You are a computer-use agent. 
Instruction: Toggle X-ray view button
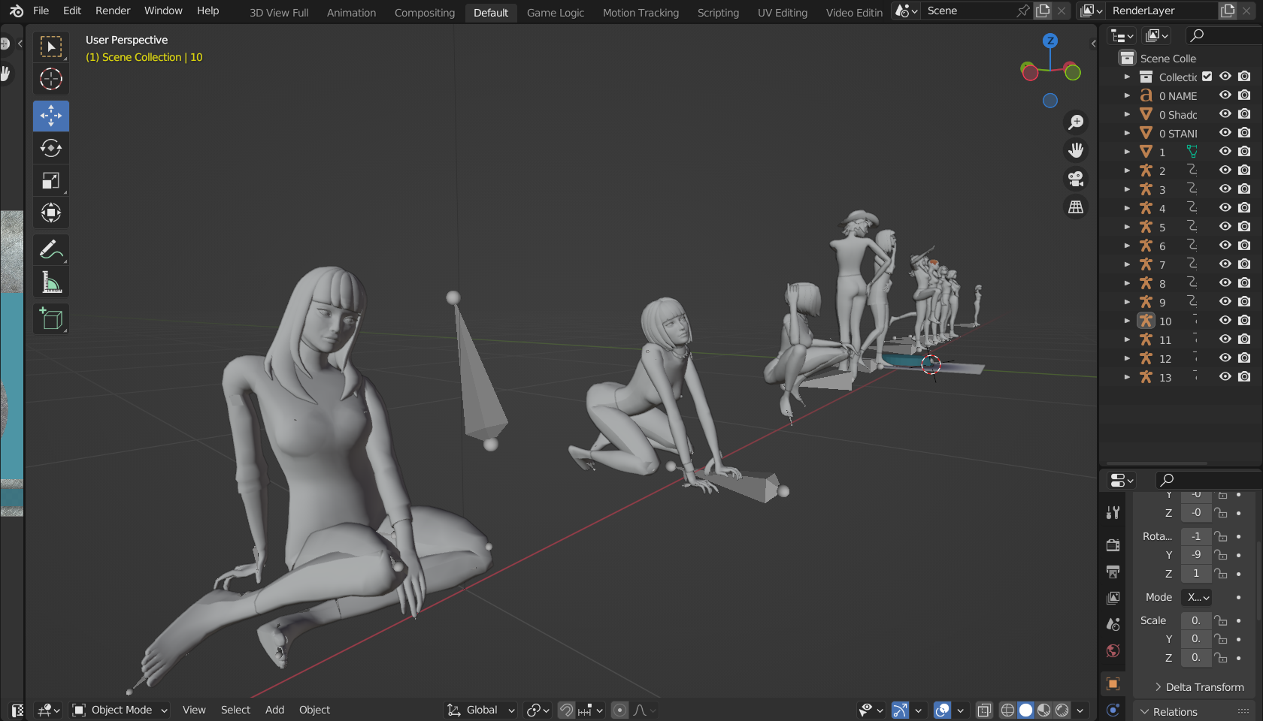tap(984, 710)
